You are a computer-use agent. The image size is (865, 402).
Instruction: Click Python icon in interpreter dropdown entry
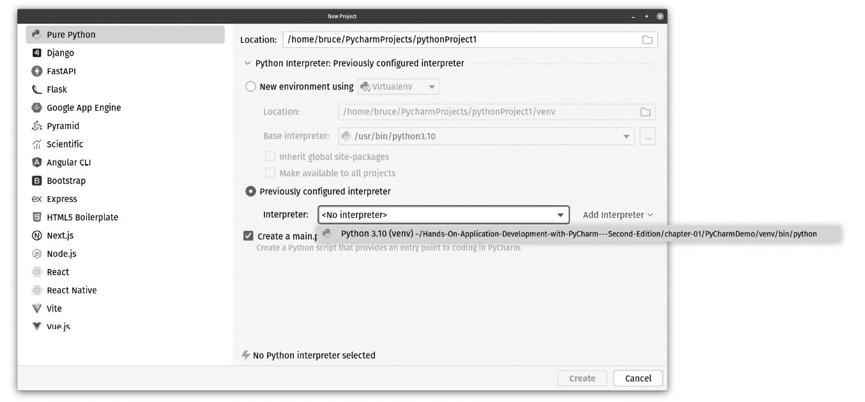327,233
